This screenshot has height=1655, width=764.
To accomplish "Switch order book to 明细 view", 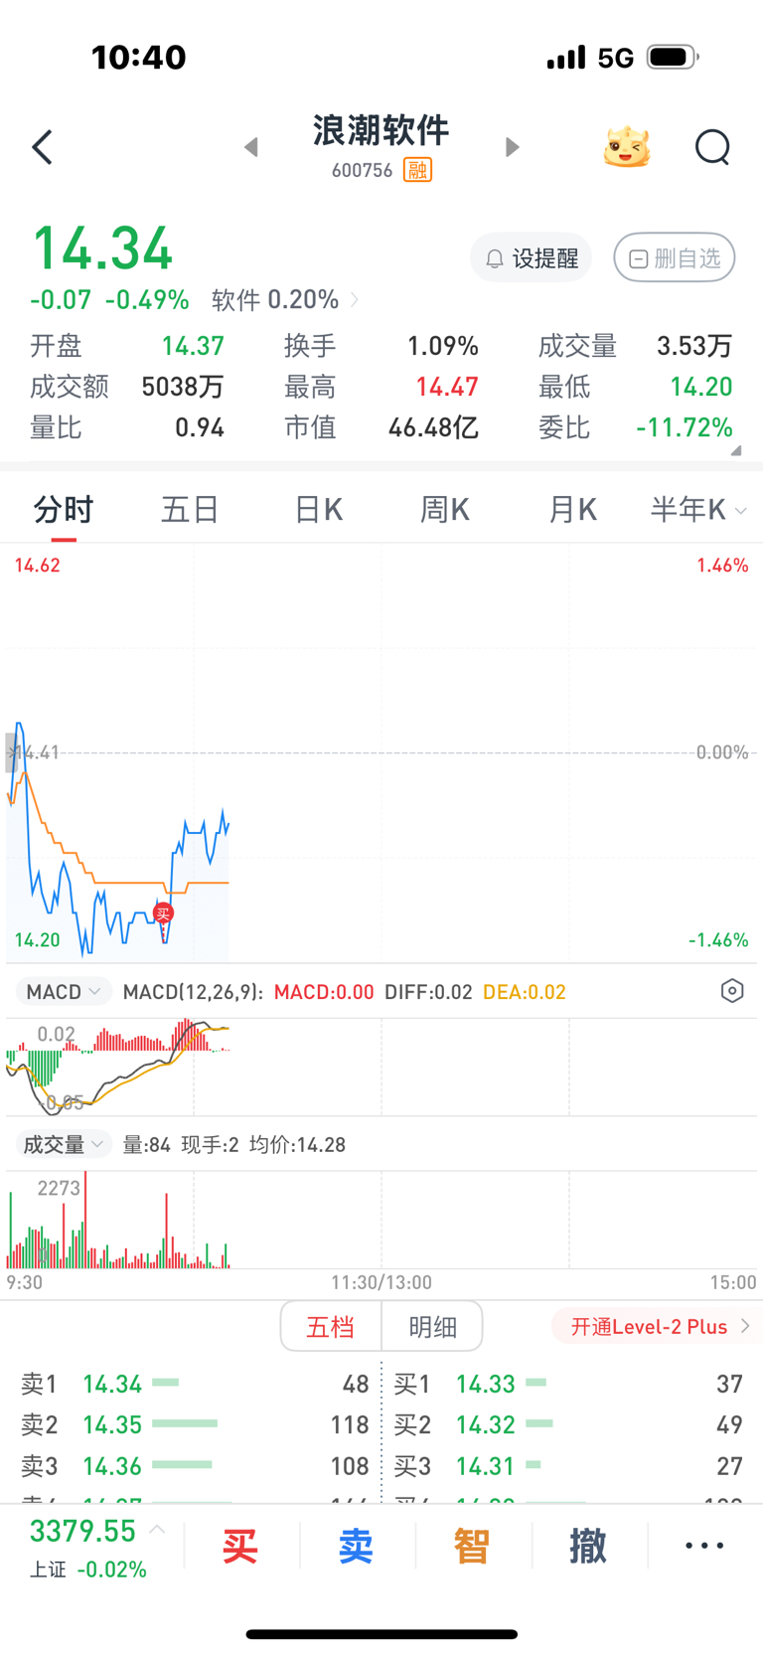I will 433,1326.
